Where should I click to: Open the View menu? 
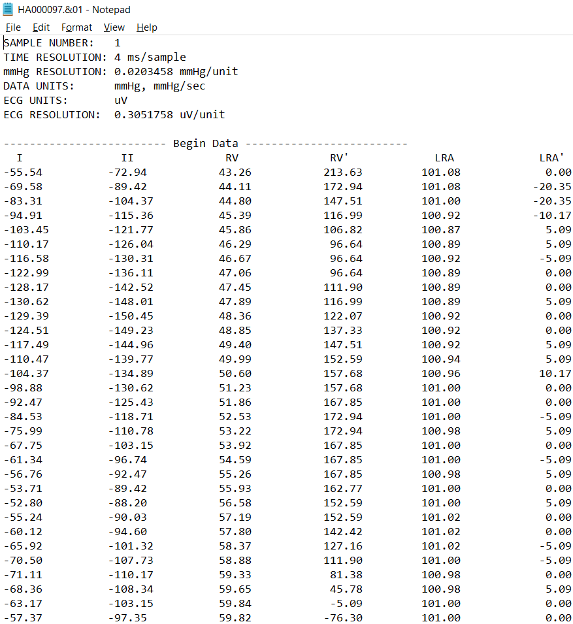(114, 27)
